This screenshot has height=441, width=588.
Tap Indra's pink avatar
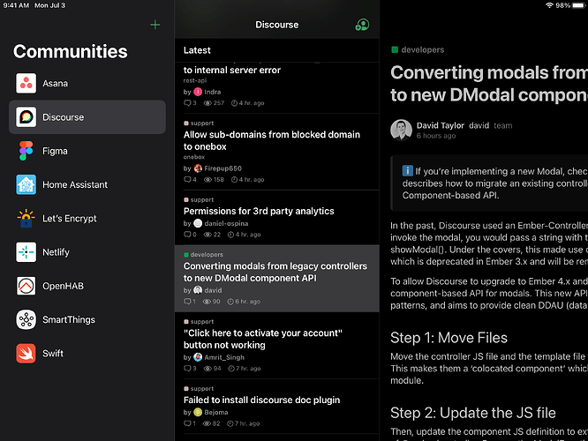[198, 92]
